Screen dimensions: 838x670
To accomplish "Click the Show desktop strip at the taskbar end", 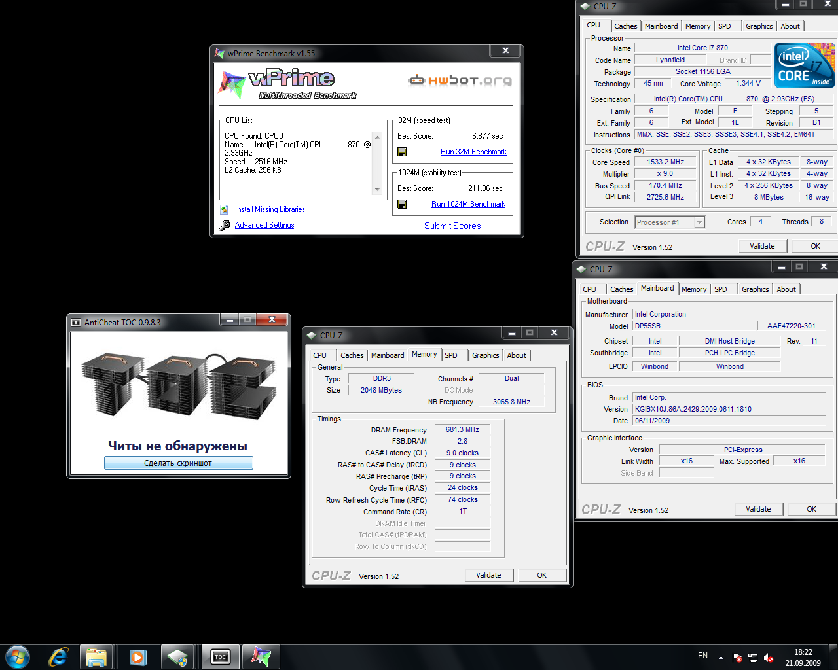I will click(833, 657).
